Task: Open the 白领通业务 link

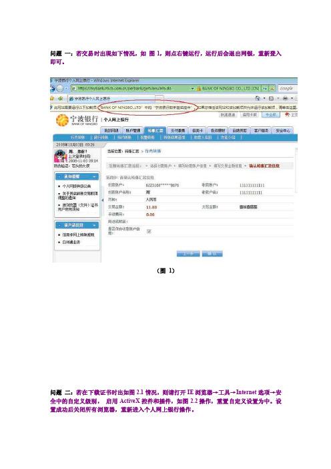Action: click(x=71, y=242)
